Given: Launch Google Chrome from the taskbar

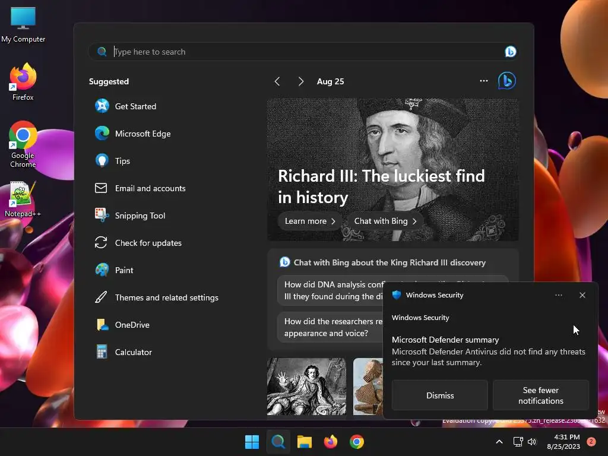Looking at the screenshot, I should 357,442.
